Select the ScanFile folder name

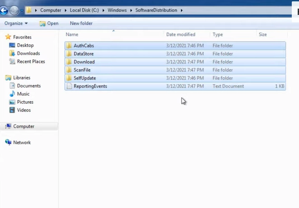tap(82, 70)
